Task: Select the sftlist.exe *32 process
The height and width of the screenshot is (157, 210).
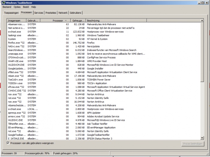Action: click(x=104, y=72)
